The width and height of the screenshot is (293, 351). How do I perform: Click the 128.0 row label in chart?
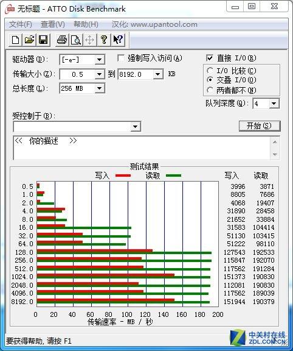[24, 252]
